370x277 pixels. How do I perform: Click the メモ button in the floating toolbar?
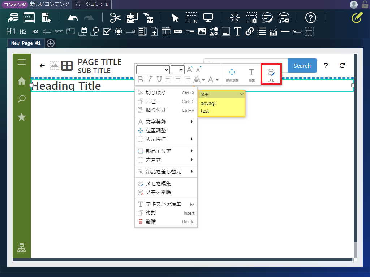point(271,74)
